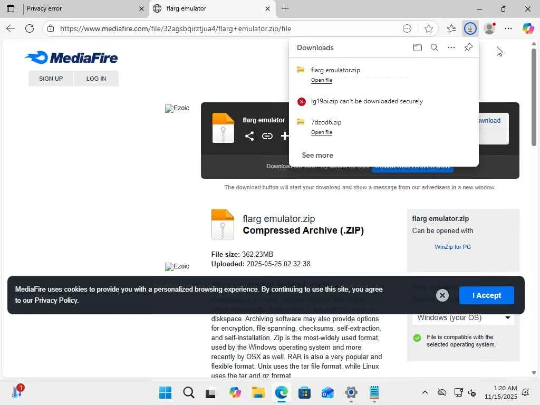Open the notification bell in tray
Screen dimensions: 540x405
pos(526,392)
